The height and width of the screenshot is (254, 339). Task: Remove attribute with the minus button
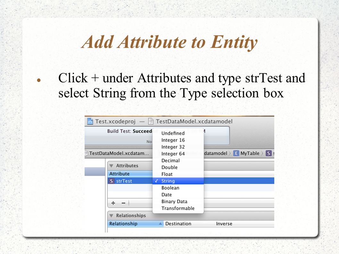[x=123, y=203]
